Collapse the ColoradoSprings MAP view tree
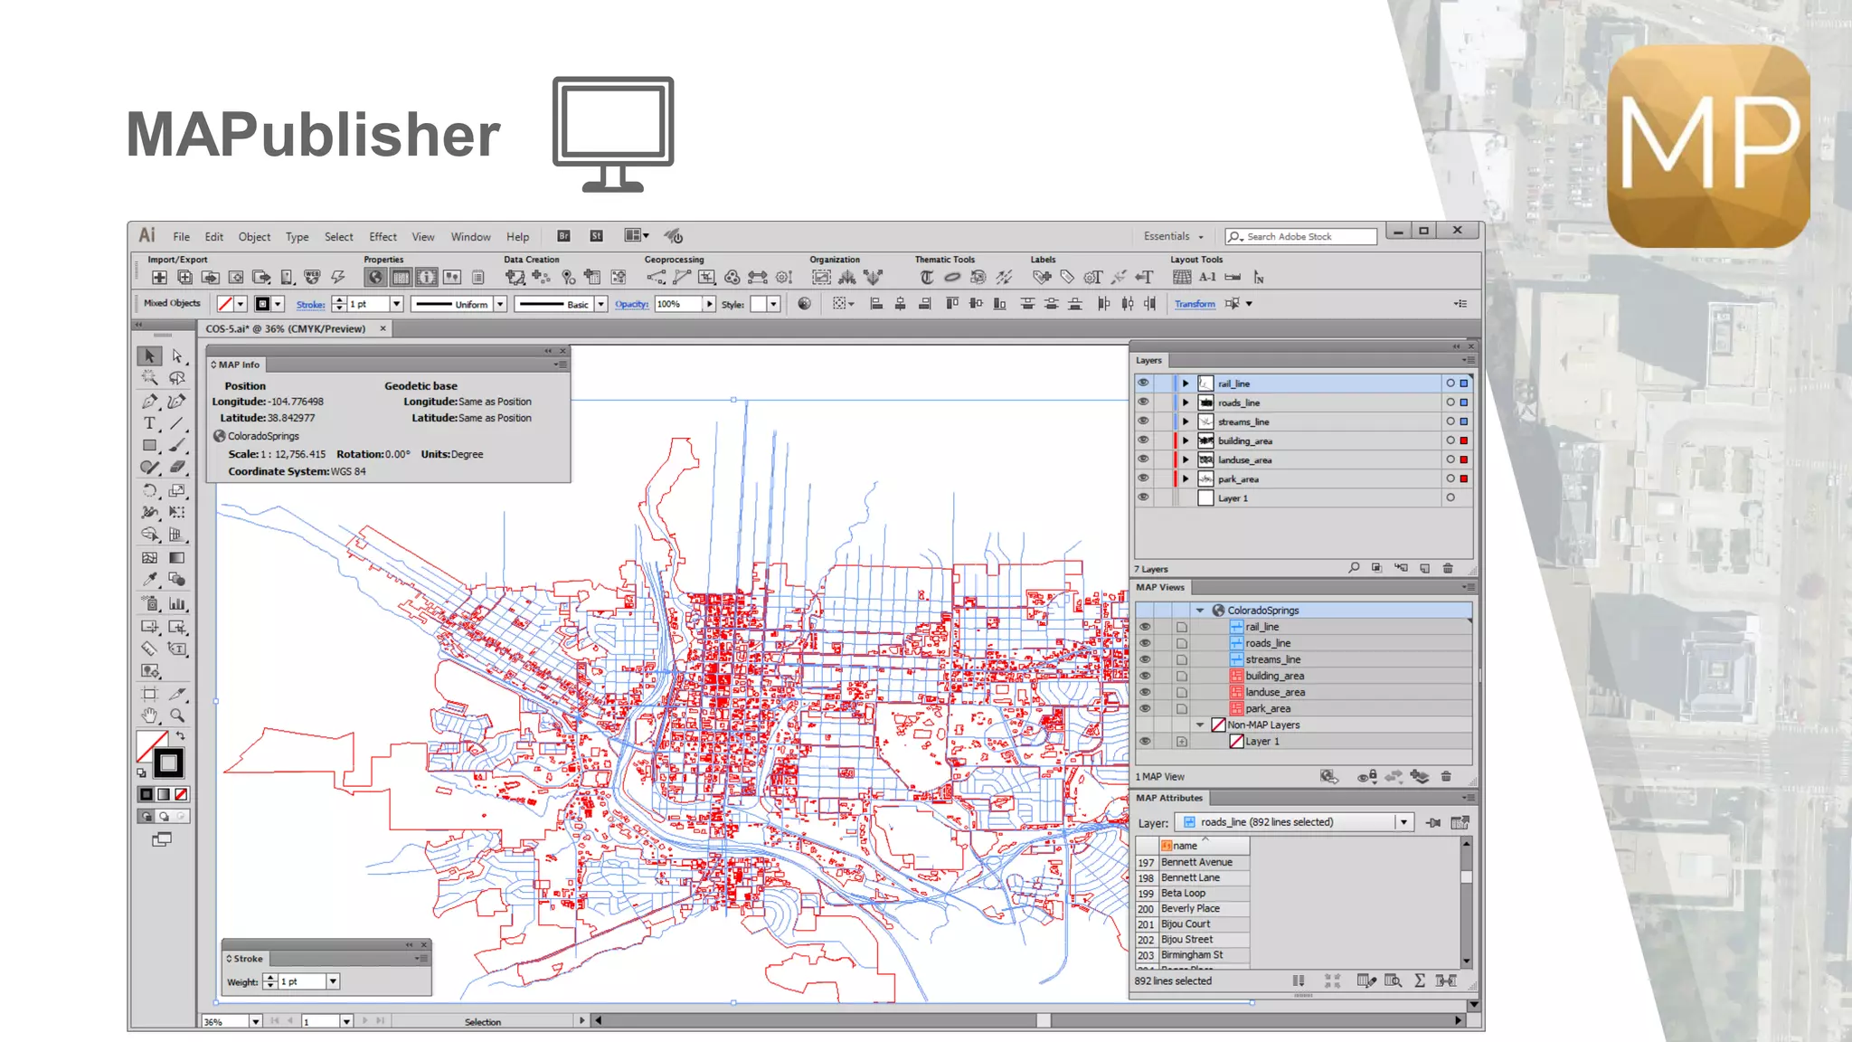 [1200, 611]
